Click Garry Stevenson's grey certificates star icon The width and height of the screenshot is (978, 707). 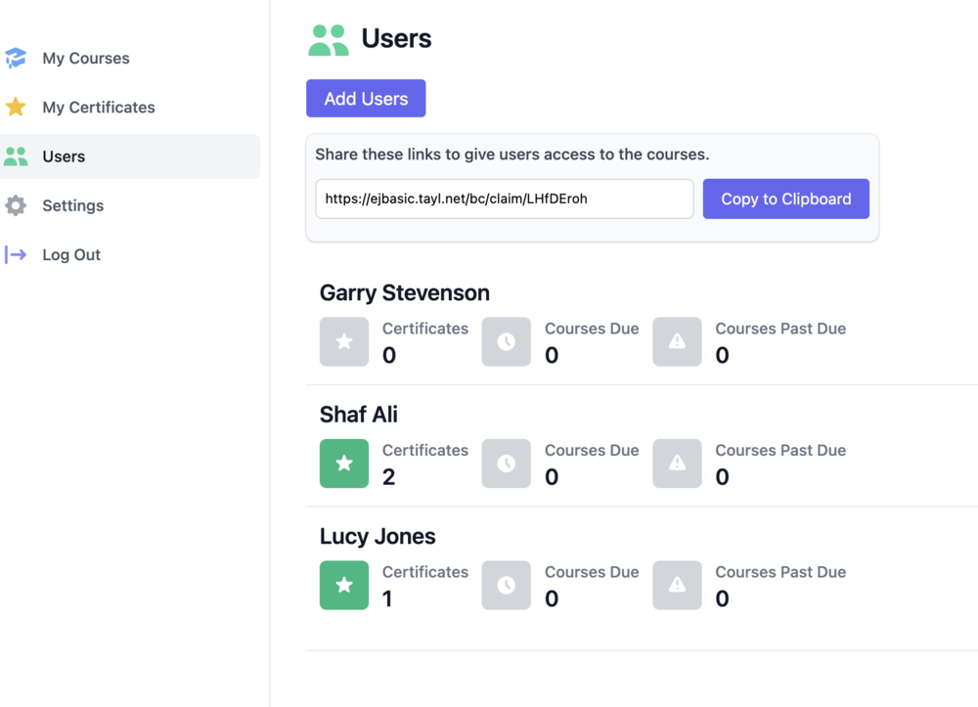tap(344, 341)
